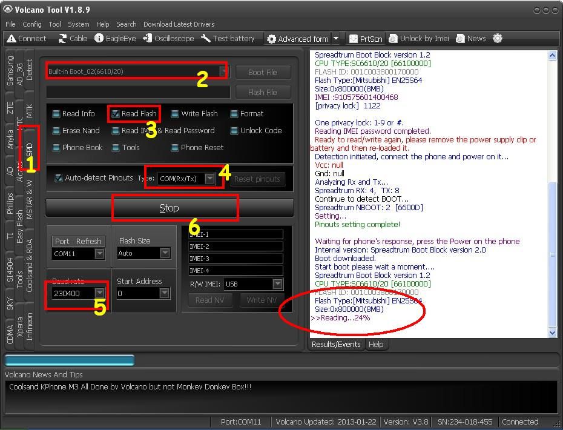Open the Config menu
Viewport: 563px width, 430px height.
tap(32, 24)
